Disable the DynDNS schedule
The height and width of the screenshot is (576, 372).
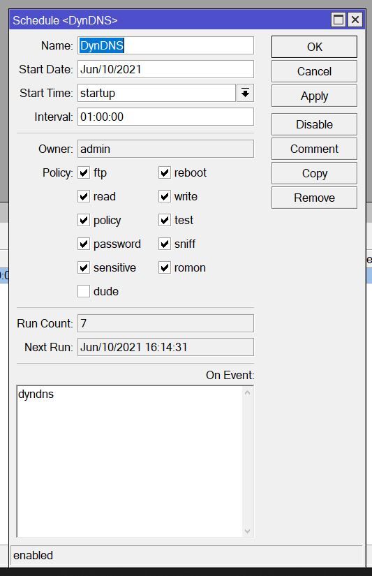pyautogui.click(x=314, y=124)
